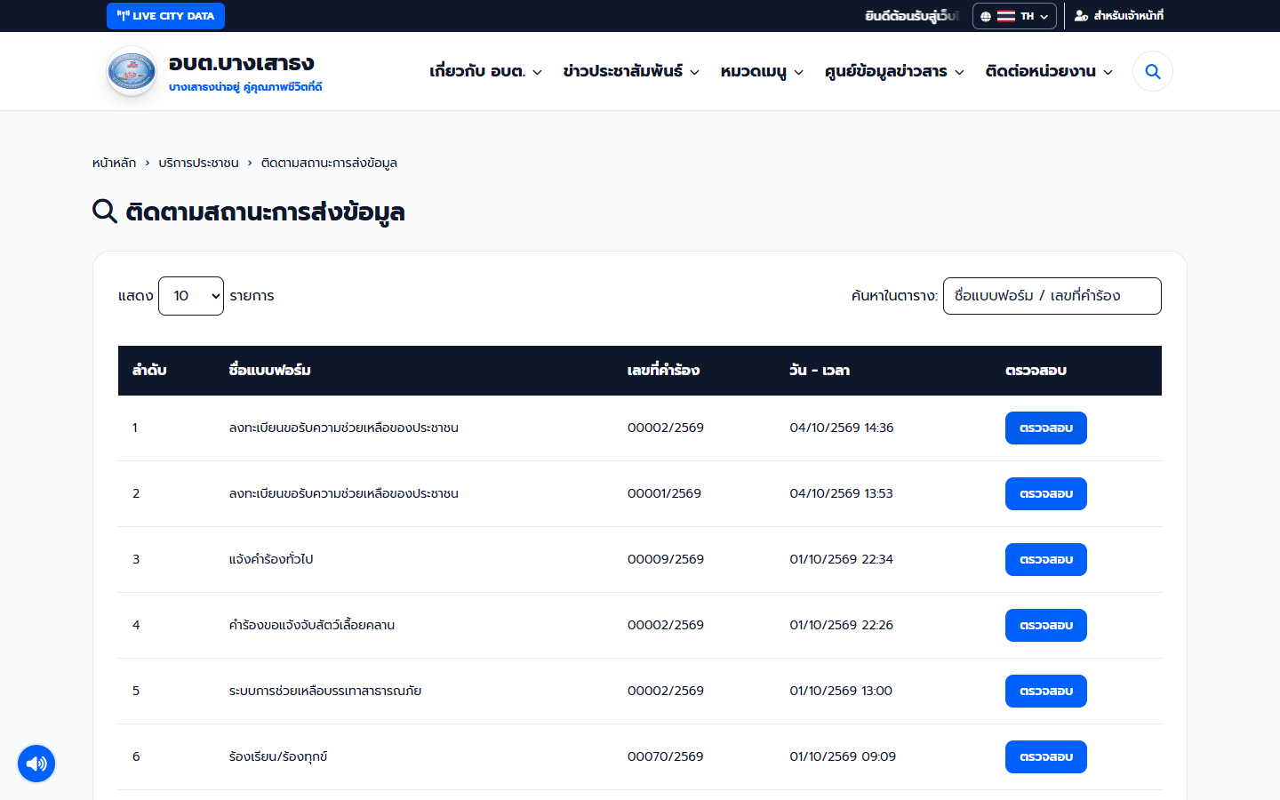
Task: Sort by the วัน - เวลา column header
Action: pyautogui.click(x=820, y=371)
